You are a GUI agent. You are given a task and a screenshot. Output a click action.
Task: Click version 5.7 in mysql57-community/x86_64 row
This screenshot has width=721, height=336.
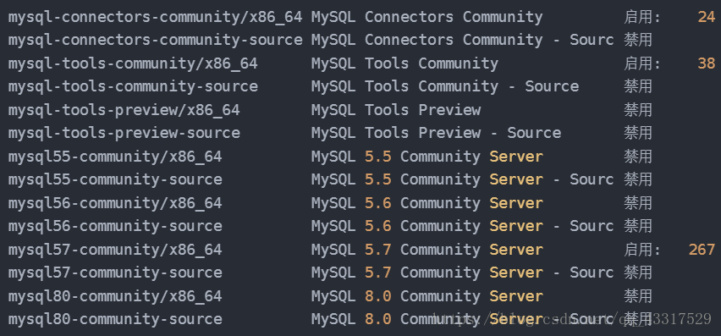(x=378, y=250)
